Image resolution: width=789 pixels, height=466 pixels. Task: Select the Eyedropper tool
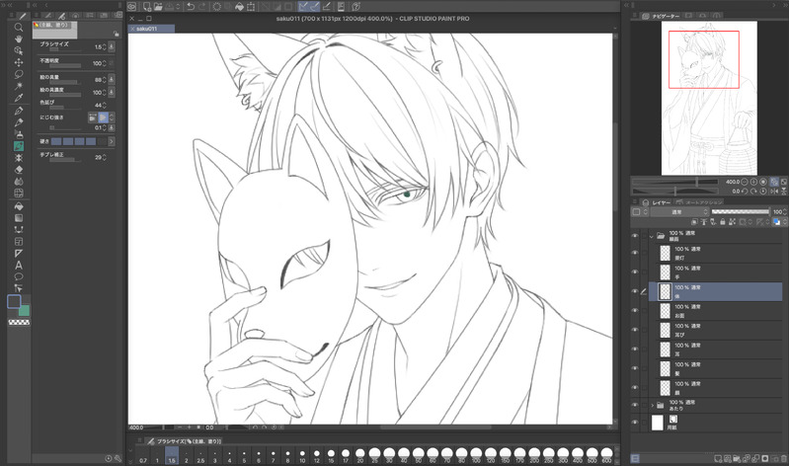[19, 98]
